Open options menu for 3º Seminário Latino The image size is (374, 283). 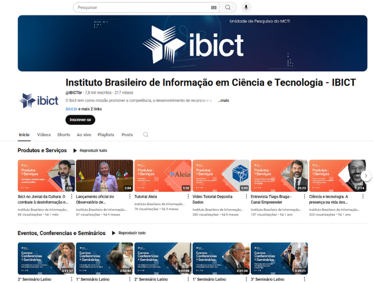point(304,279)
